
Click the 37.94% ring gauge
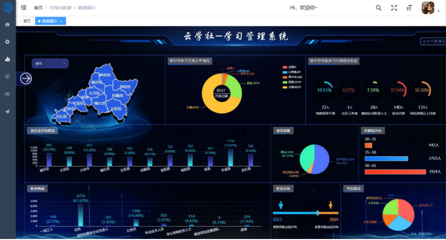397,90
